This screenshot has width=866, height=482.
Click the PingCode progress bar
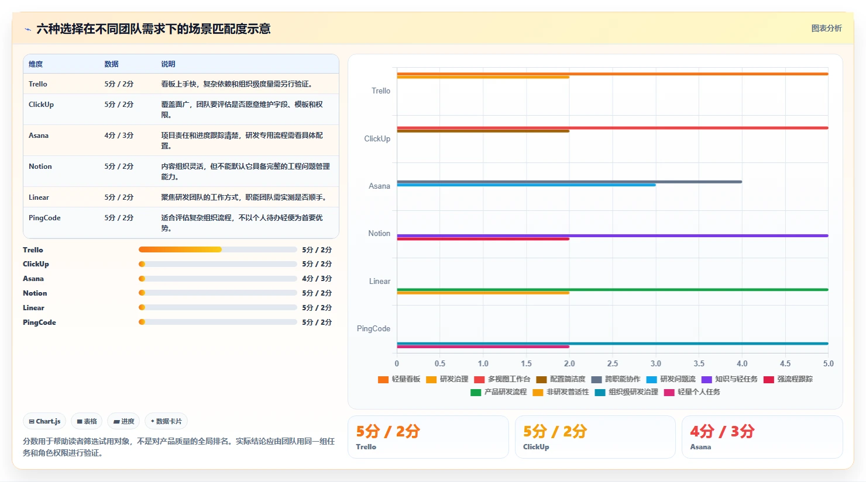coord(218,322)
